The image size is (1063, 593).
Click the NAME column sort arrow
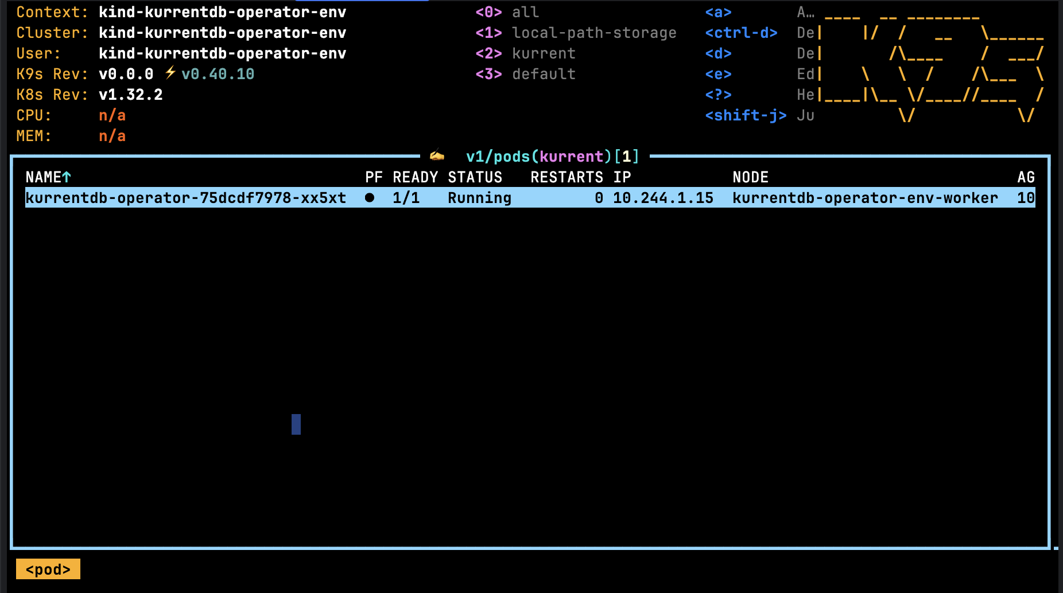pyautogui.click(x=67, y=177)
